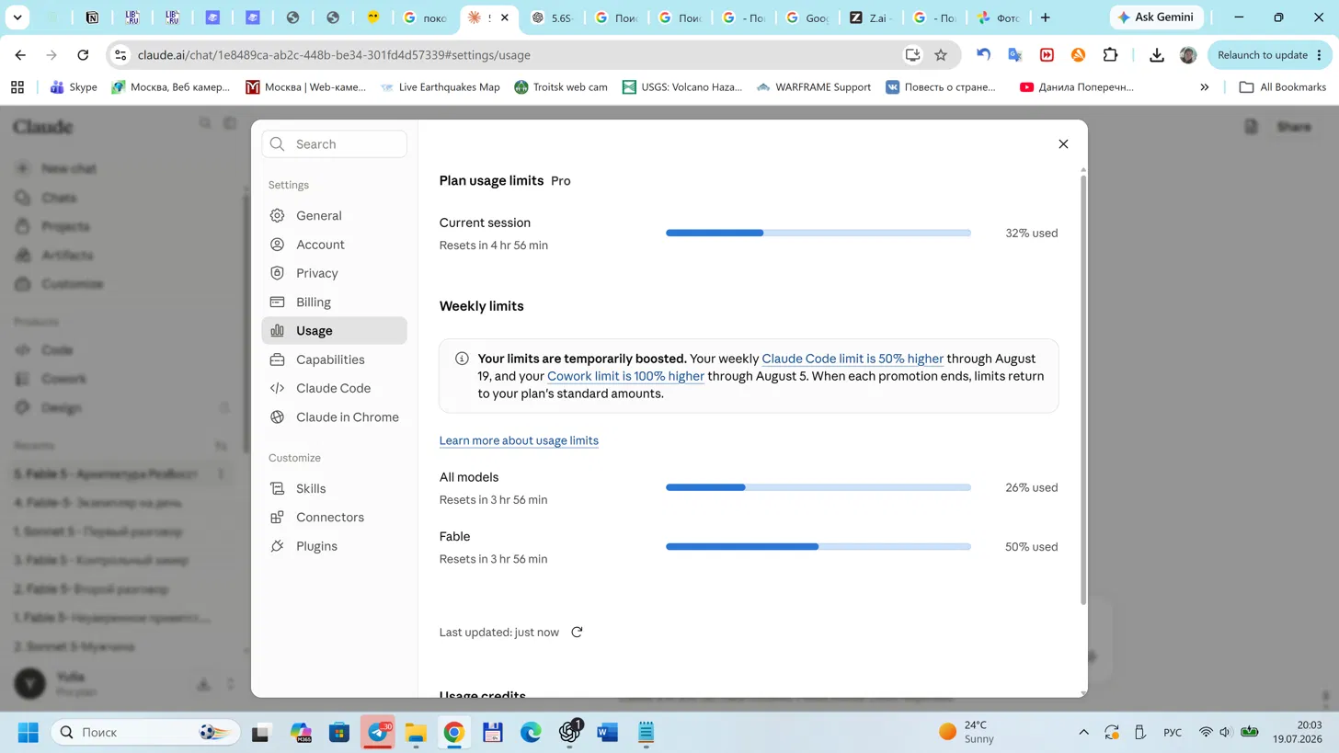Click the '32% used' text
This screenshot has height=753, width=1339.
tap(1032, 234)
